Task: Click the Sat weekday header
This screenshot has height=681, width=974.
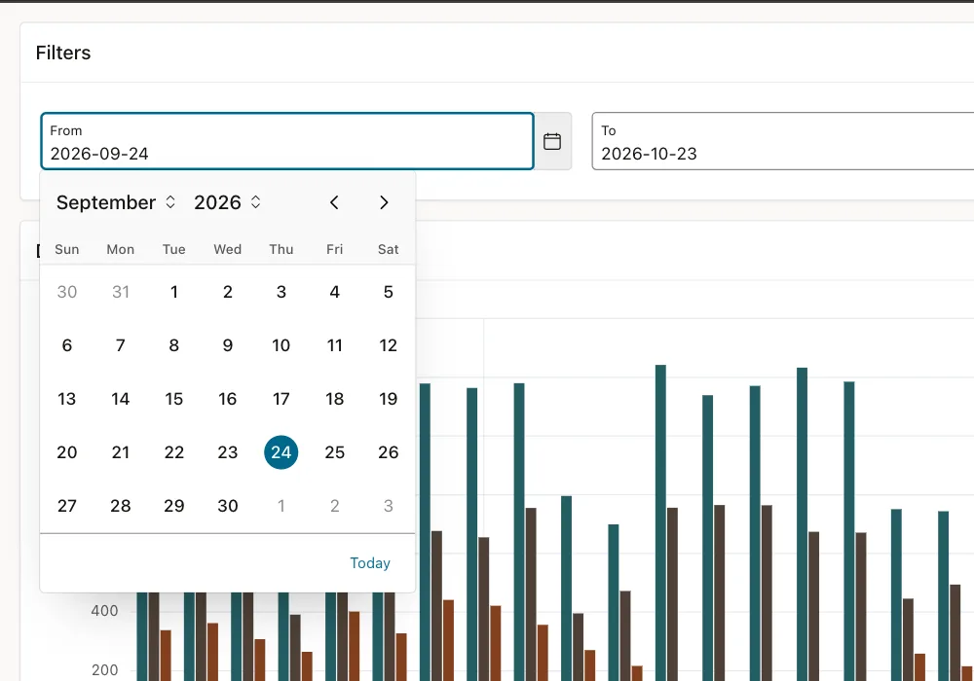Action: (x=389, y=249)
